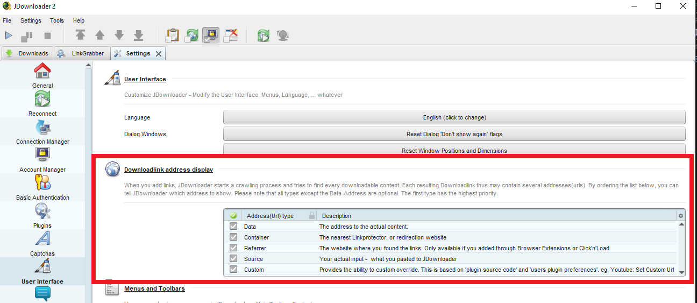Viewport: 697px width, 303px height.
Task: Maximize the JDownloader 2 window
Action: tap(658, 6)
